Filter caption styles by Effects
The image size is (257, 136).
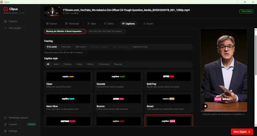[x=90, y=64]
